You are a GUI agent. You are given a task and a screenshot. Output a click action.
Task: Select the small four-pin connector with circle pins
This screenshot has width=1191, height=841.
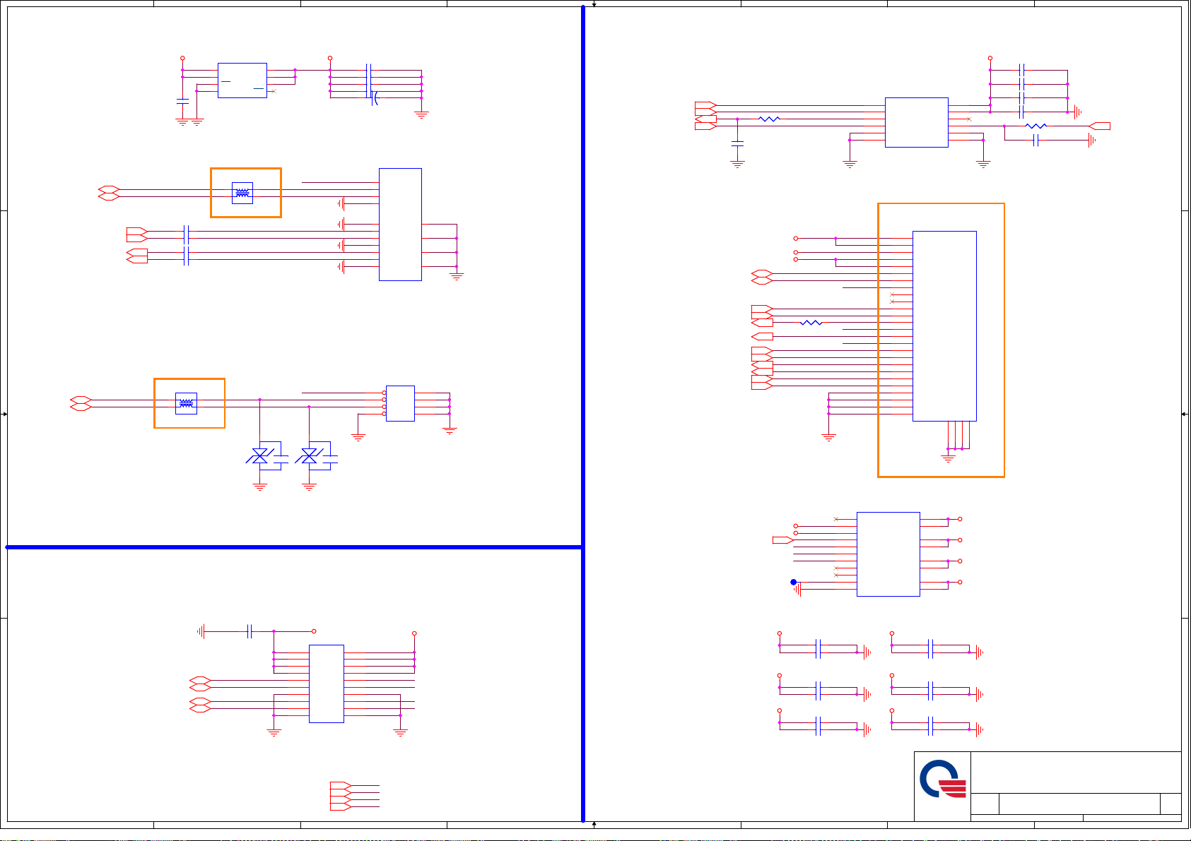[400, 403]
